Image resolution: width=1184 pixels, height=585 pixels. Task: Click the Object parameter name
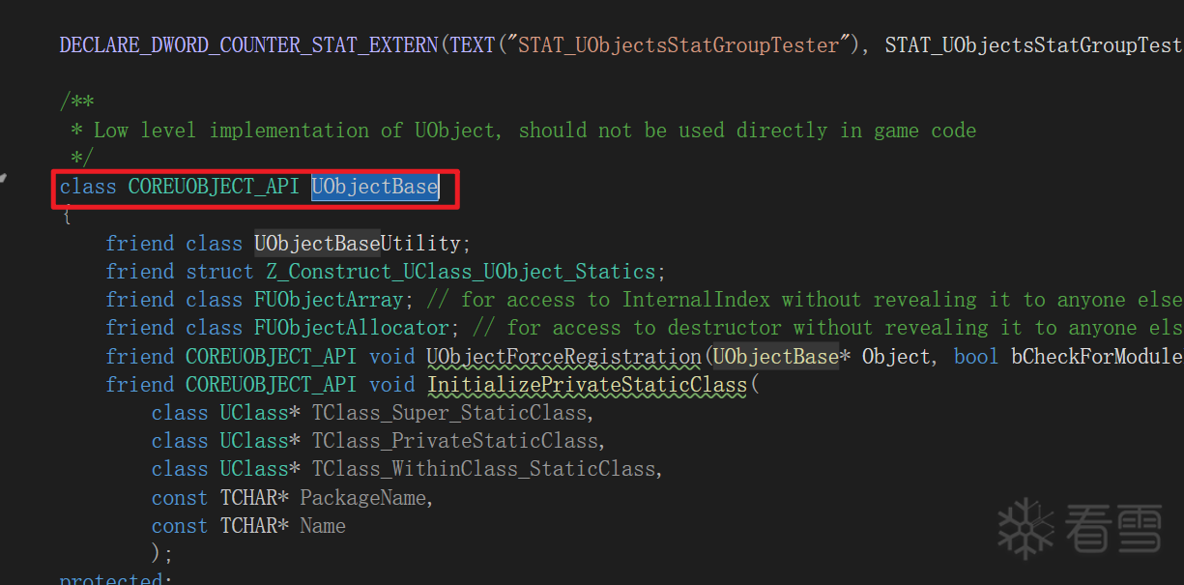(x=896, y=357)
